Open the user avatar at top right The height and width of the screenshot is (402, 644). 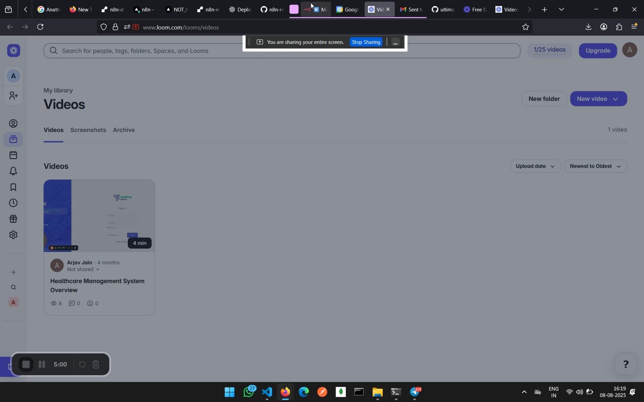pos(630,50)
